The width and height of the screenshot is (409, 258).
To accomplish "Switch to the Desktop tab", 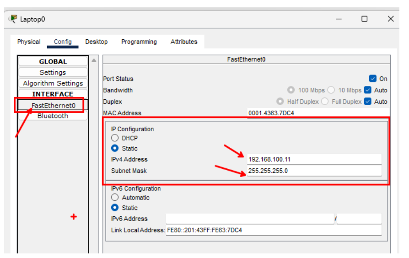I will 96,42.
